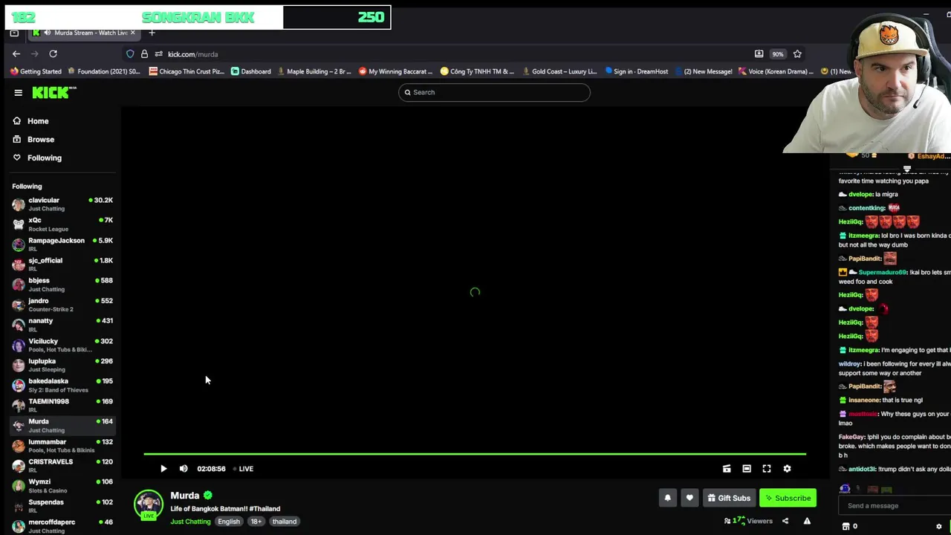Report stream with warning icon
Viewport: 951px width, 535px height.
[x=807, y=521]
